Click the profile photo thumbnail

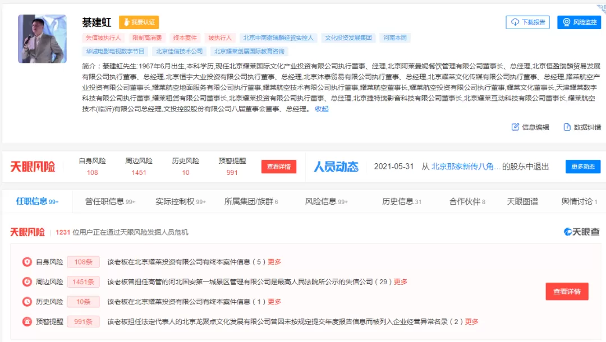point(42,39)
